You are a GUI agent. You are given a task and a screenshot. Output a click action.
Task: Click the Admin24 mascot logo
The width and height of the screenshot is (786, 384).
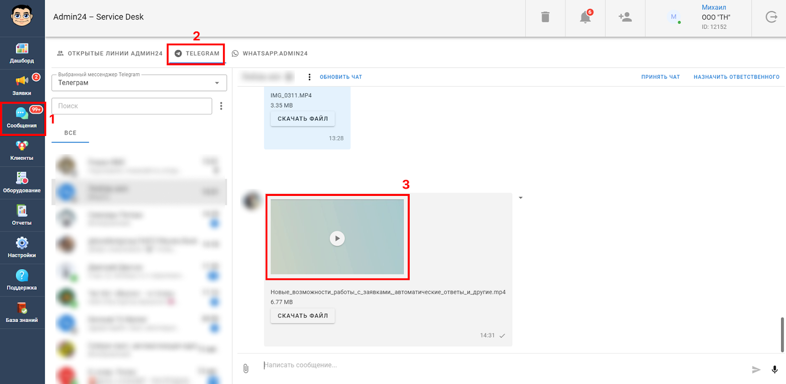22,16
